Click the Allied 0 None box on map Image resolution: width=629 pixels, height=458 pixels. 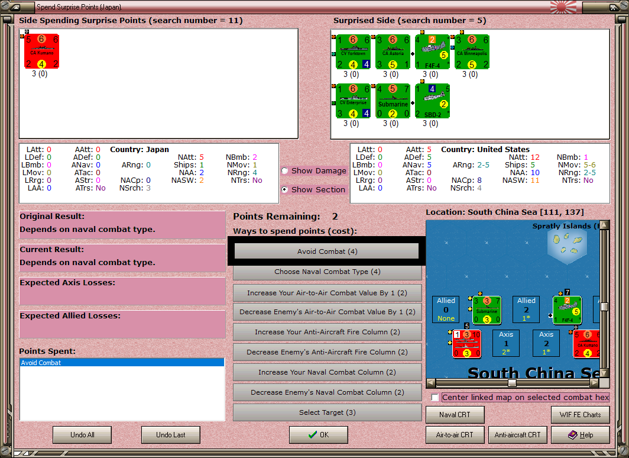coord(446,309)
